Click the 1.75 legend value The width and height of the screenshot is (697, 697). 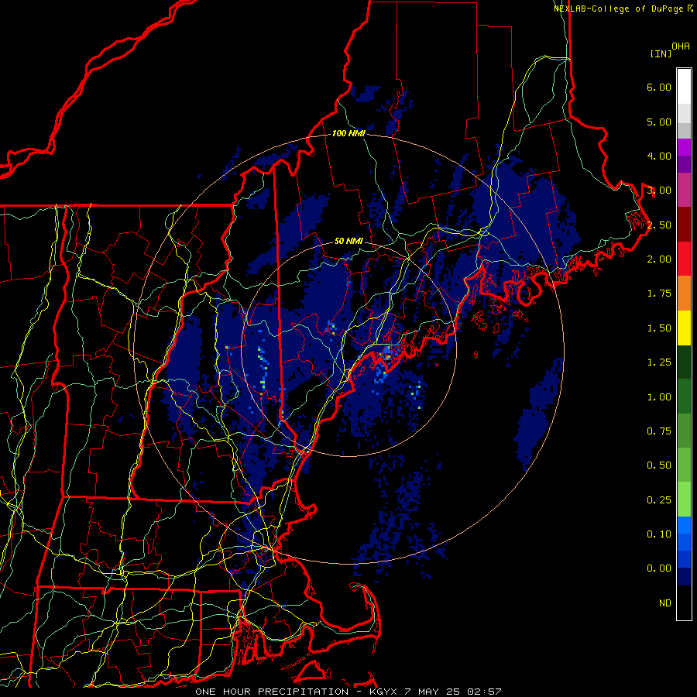(659, 294)
